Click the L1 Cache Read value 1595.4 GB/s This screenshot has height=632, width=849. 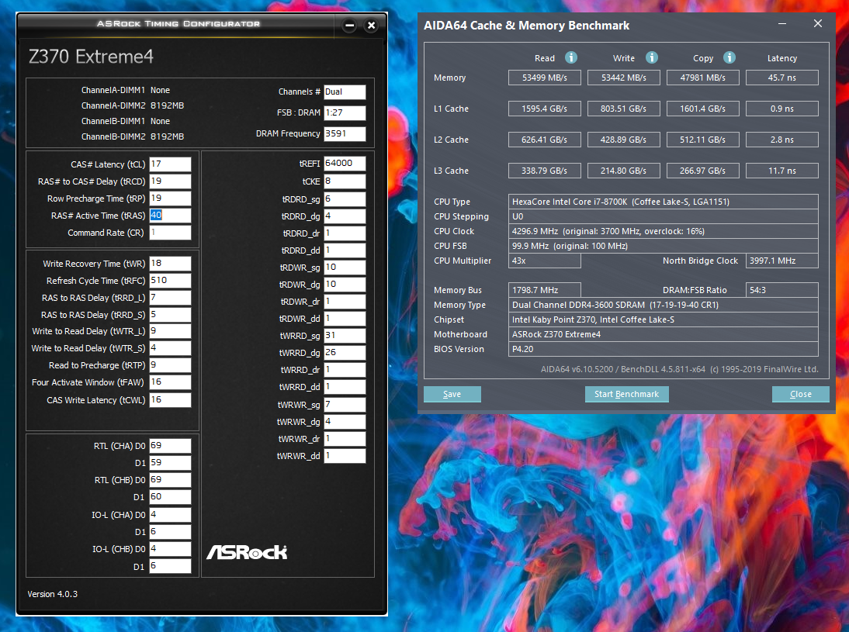[545, 109]
